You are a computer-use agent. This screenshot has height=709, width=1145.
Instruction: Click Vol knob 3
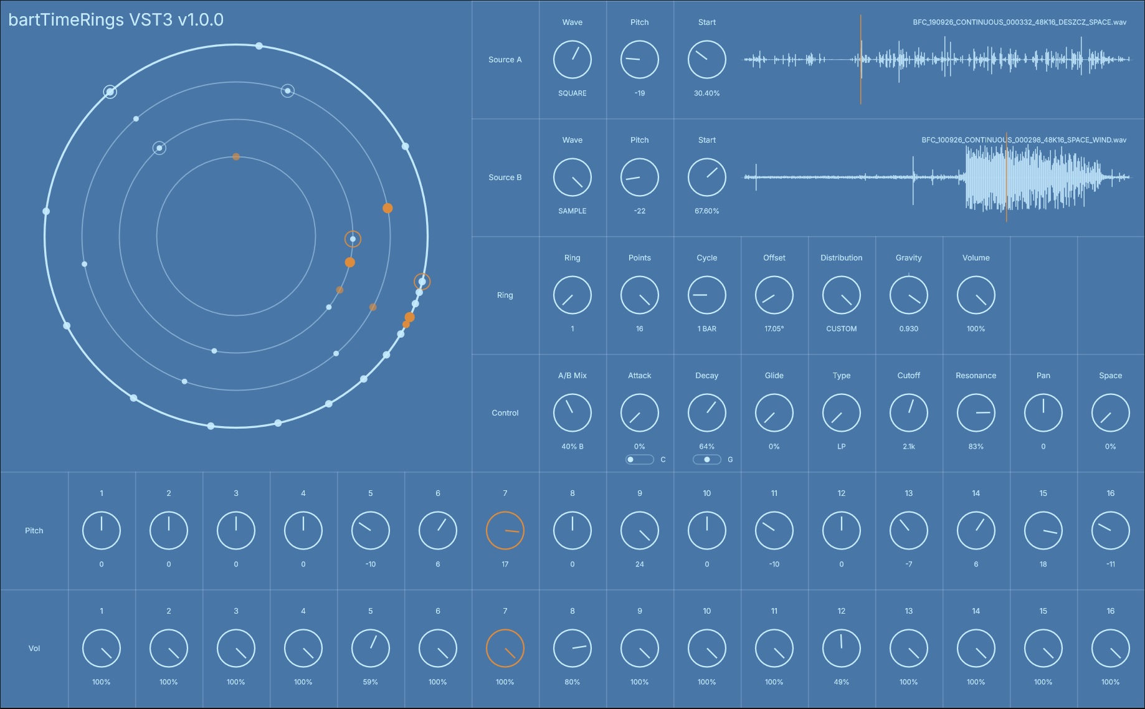[235, 649]
